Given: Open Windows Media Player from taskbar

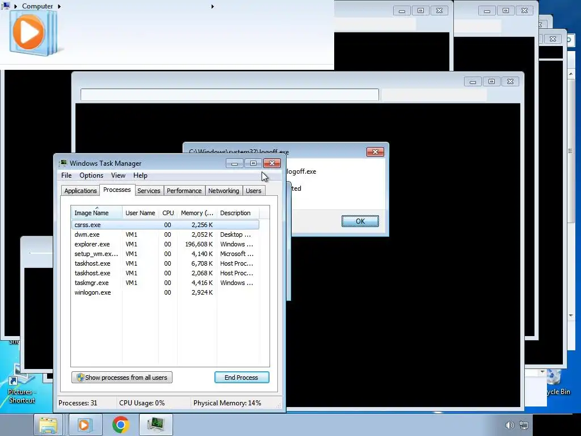Looking at the screenshot, I should pos(85,425).
